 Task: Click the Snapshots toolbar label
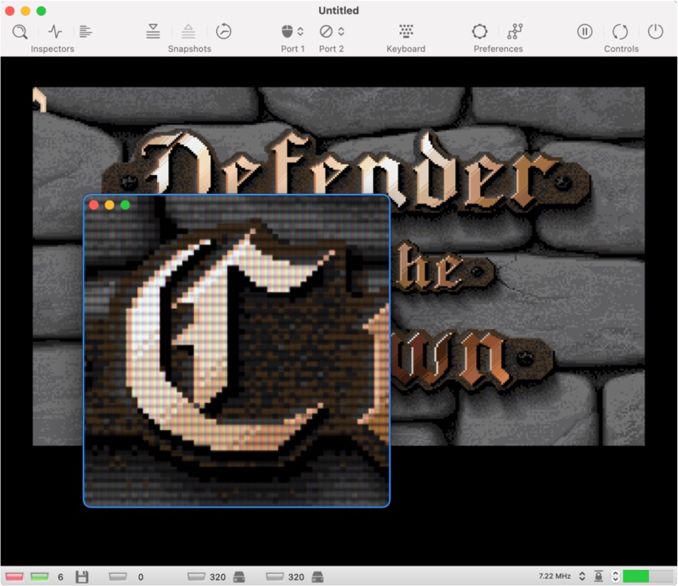189,49
